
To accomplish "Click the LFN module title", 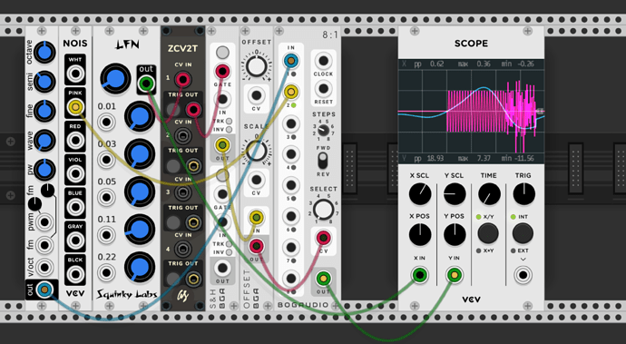I will click(127, 44).
